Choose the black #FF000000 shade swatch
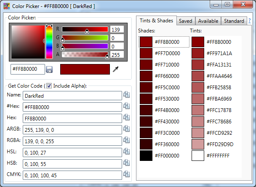Image resolution: width=256 pixels, height=187 pixels. pyautogui.click(x=146, y=156)
